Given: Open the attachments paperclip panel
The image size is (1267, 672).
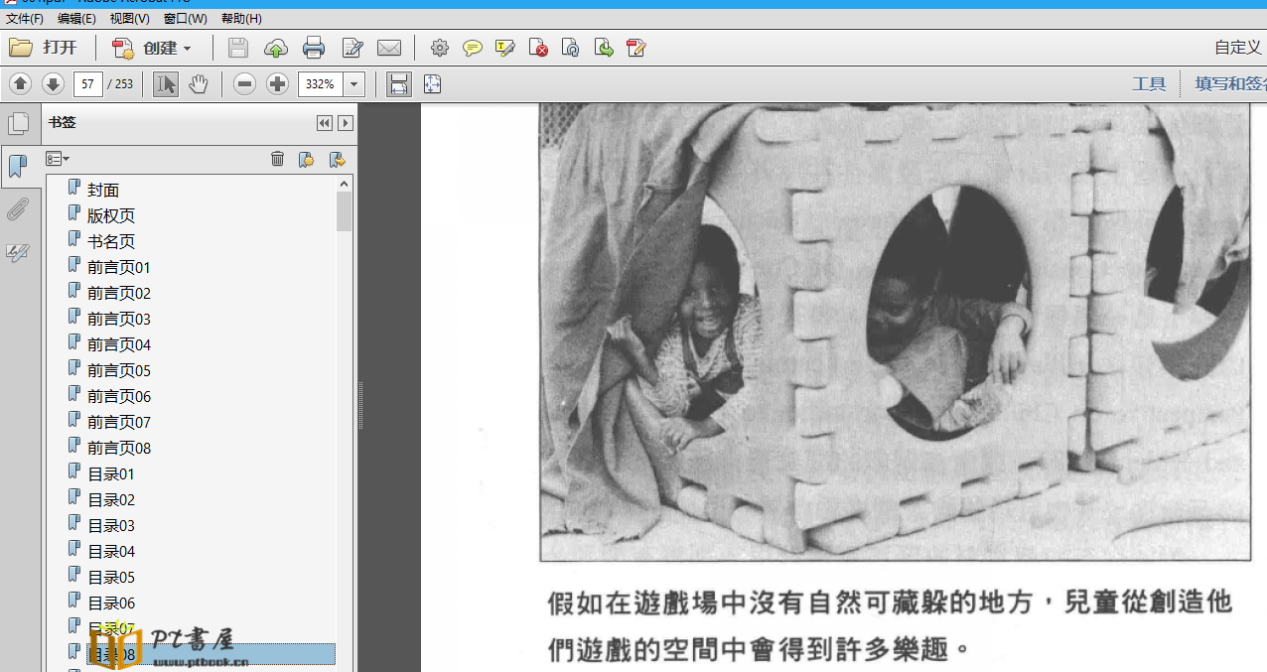Looking at the screenshot, I should point(18,209).
